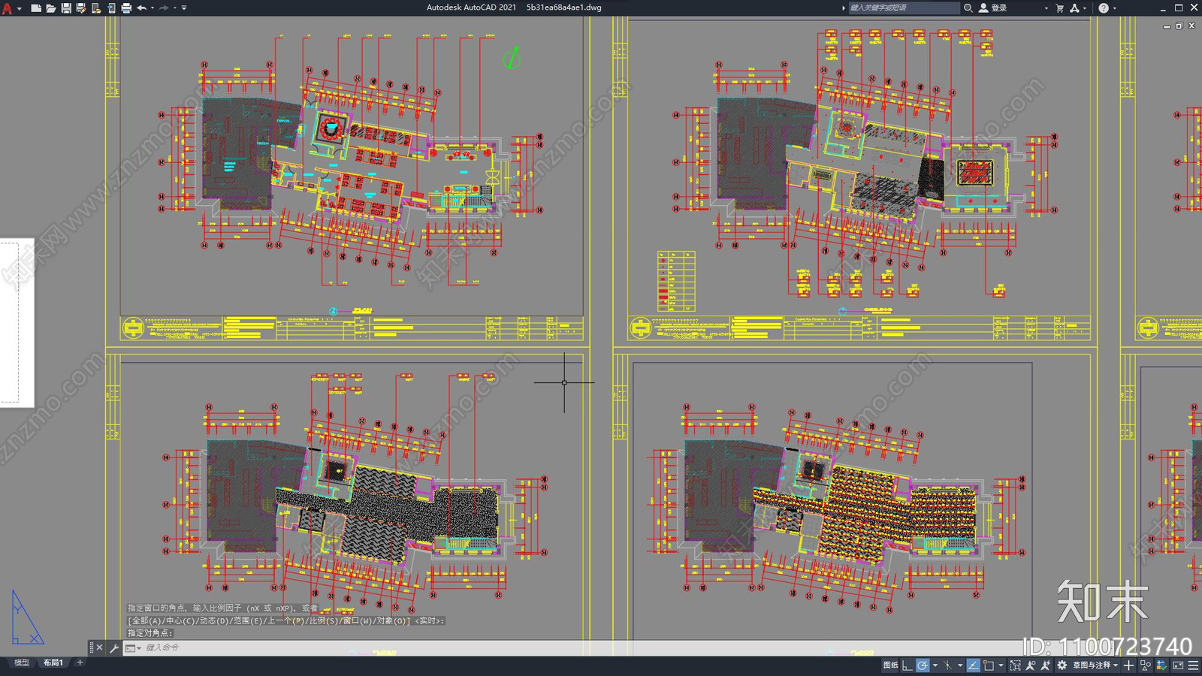Expand the account dropdown arrow
The image size is (1202, 676).
click(1046, 8)
